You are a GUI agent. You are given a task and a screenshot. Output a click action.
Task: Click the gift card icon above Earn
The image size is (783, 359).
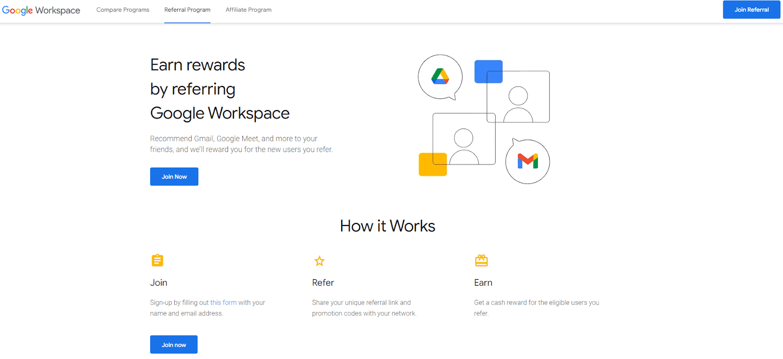point(482,260)
